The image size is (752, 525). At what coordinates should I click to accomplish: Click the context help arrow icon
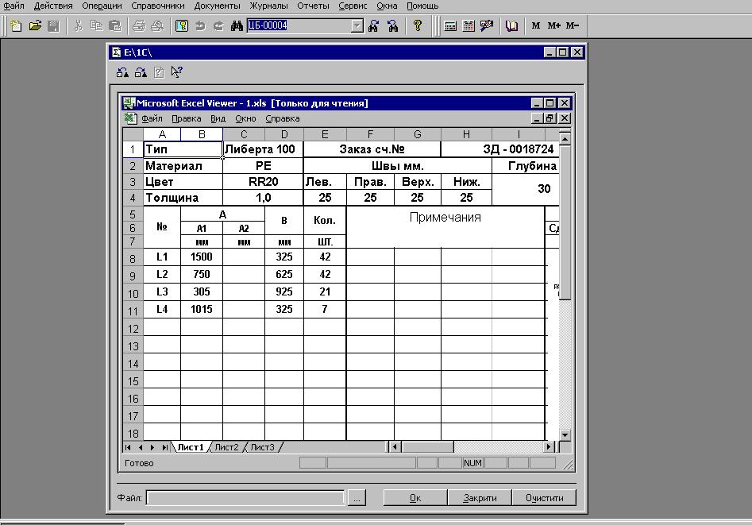176,72
